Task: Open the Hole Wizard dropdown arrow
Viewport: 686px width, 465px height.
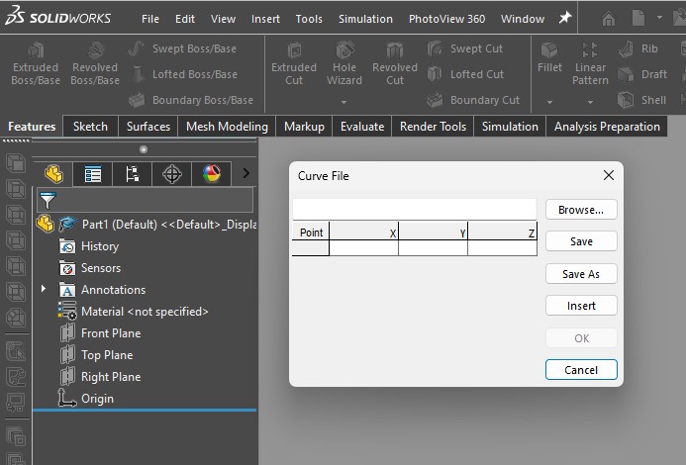Action: coord(343,102)
